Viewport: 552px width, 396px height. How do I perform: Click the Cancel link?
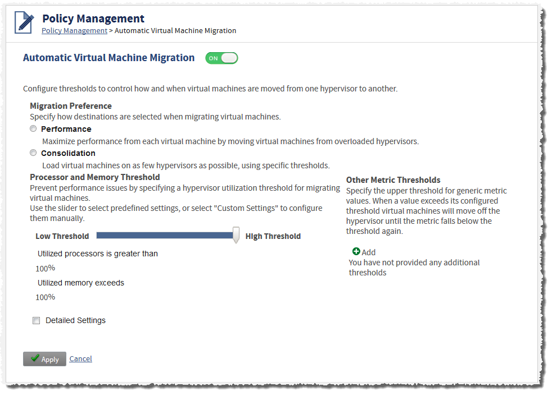(80, 358)
